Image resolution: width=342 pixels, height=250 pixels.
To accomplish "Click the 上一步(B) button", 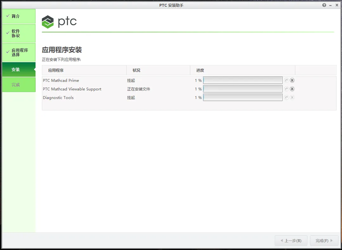I will [291, 240].
